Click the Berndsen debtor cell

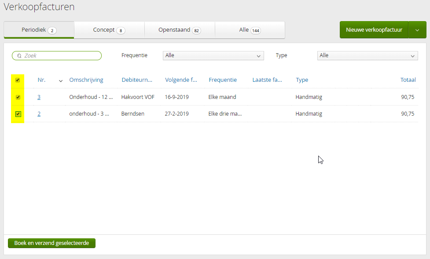click(133, 114)
